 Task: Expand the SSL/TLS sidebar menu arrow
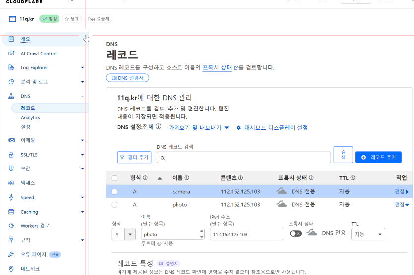click(x=83, y=155)
